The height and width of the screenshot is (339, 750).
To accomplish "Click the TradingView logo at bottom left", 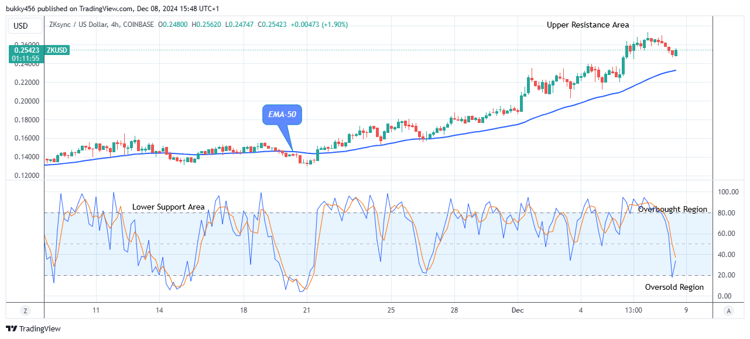I will coord(33,328).
